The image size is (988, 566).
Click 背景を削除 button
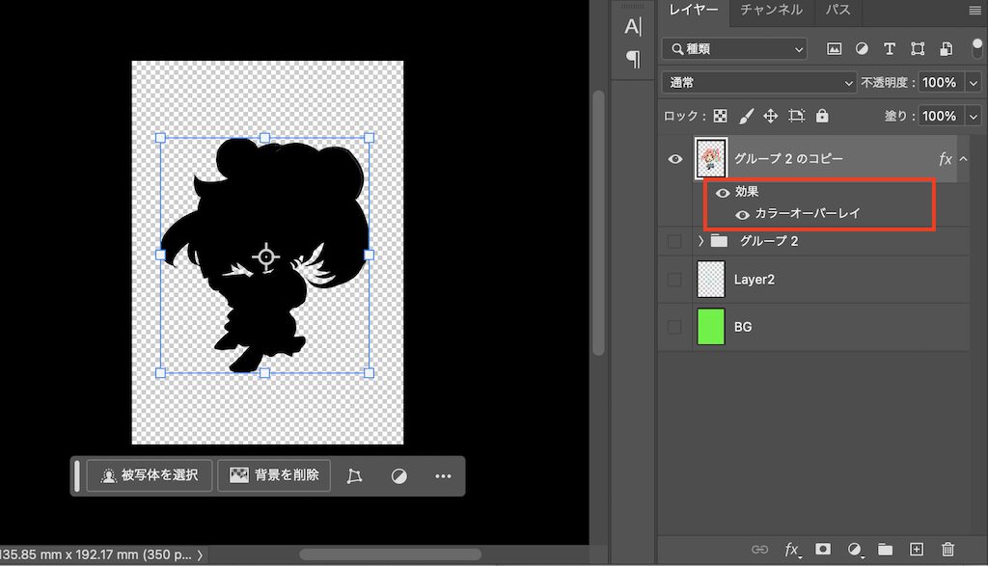coord(274,475)
